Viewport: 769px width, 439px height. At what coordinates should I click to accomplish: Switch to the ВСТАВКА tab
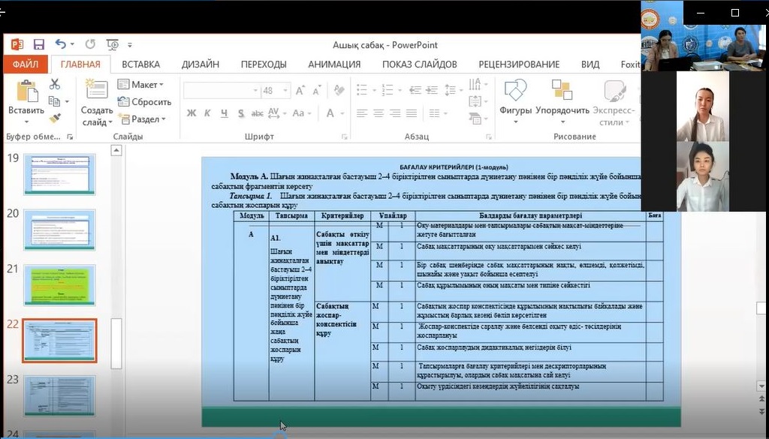coord(140,65)
